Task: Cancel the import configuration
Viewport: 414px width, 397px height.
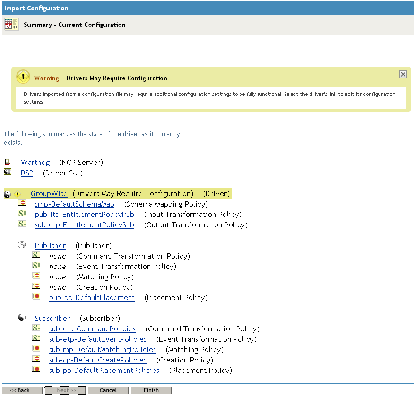Action: coord(108,390)
